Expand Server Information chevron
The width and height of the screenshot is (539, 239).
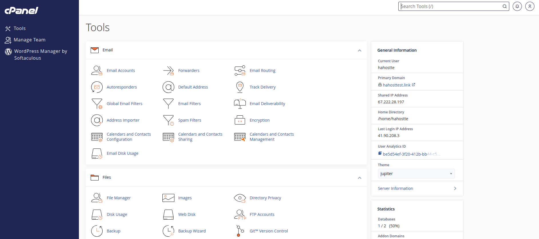tap(455, 188)
